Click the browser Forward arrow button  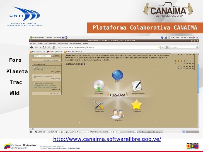pyautogui.click(x=36, y=47)
